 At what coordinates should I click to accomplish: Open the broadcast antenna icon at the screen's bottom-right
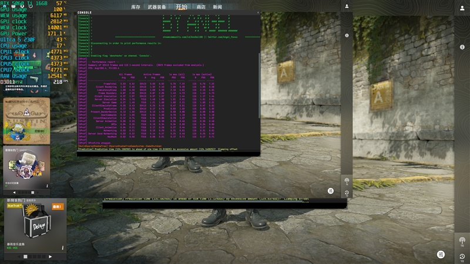coord(462,241)
